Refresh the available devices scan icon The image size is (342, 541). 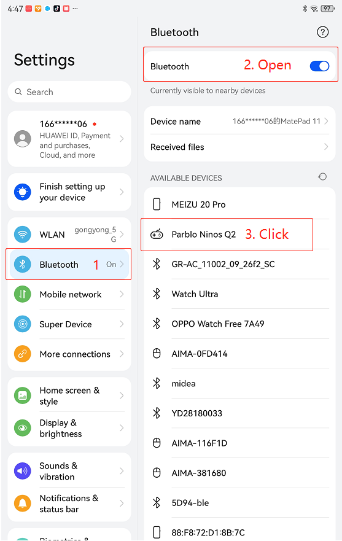click(x=322, y=177)
